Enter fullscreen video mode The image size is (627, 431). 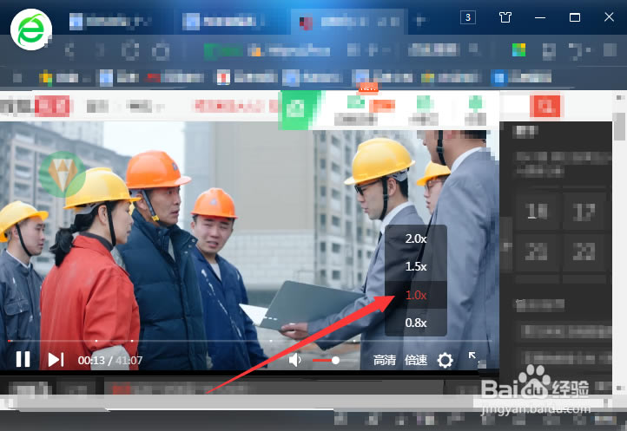click(473, 356)
